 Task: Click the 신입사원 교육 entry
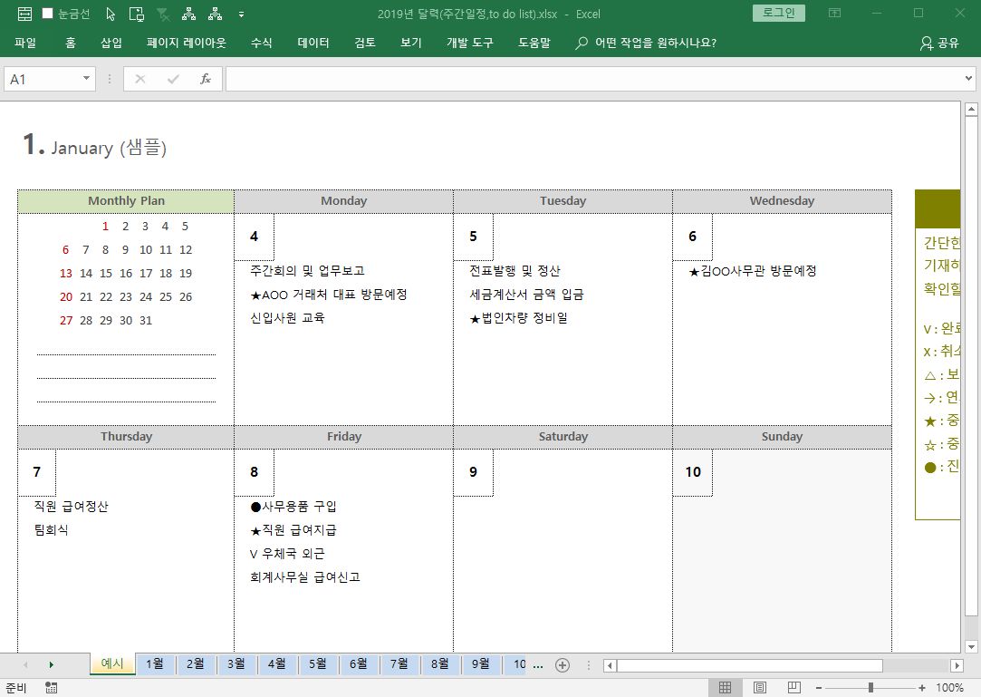tap(287, 317)
